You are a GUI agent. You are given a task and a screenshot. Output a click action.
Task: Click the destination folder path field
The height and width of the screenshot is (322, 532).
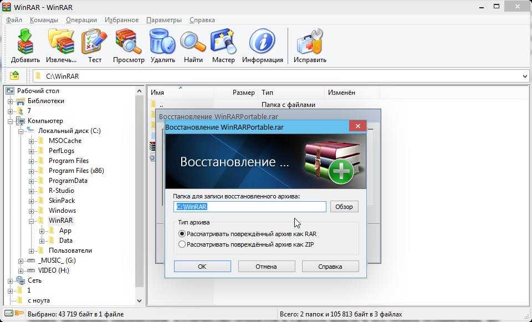point(250,207)
